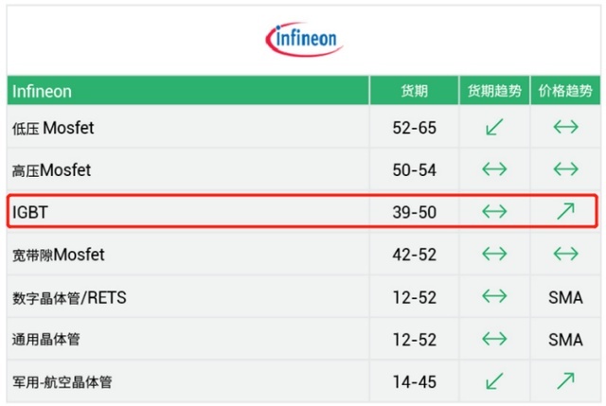
Task: Click the 14-45 lead time value
Action: pos(415,382)
